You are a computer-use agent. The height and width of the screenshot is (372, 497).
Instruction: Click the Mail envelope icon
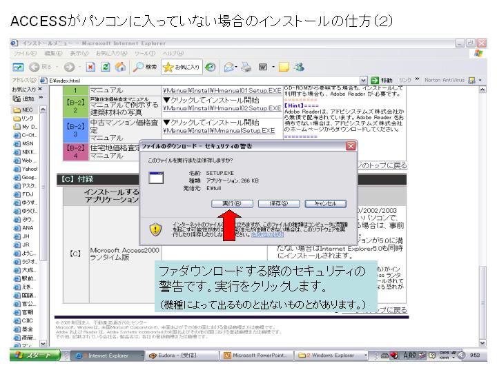[229, 67]
